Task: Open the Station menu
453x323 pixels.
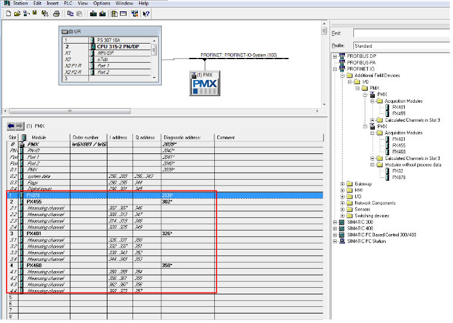Action: [x=20, y=3]
